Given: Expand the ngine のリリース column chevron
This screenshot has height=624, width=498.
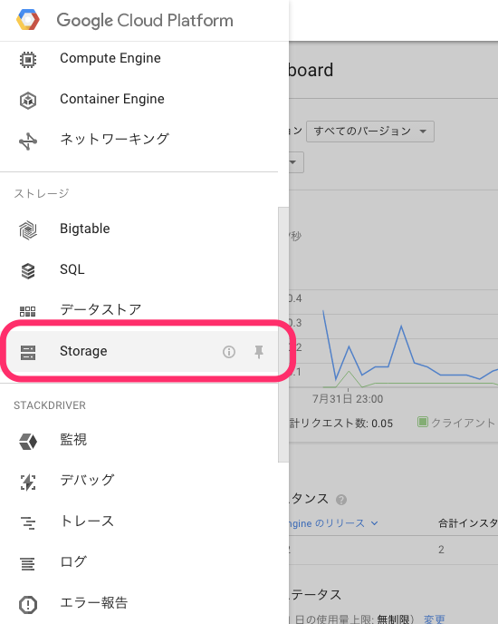Looking at the screenshot, I should (x=374, y=523).
